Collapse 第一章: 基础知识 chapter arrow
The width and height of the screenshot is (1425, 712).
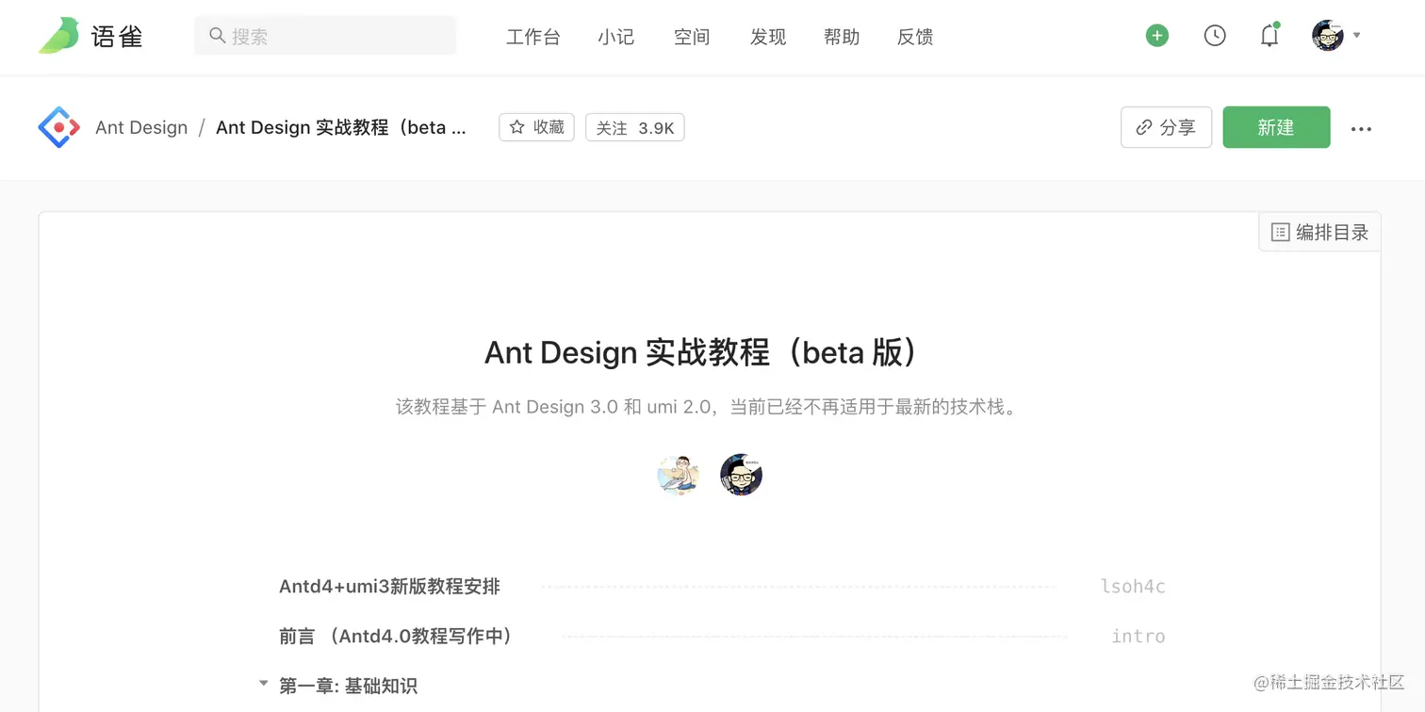264,685
